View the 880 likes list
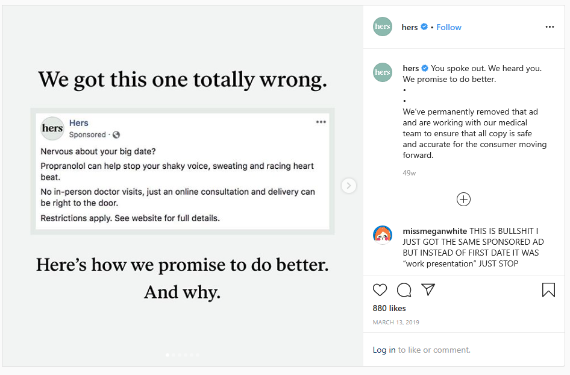Image resolution: width=570 pixels, height=375 pixels. 389,308
